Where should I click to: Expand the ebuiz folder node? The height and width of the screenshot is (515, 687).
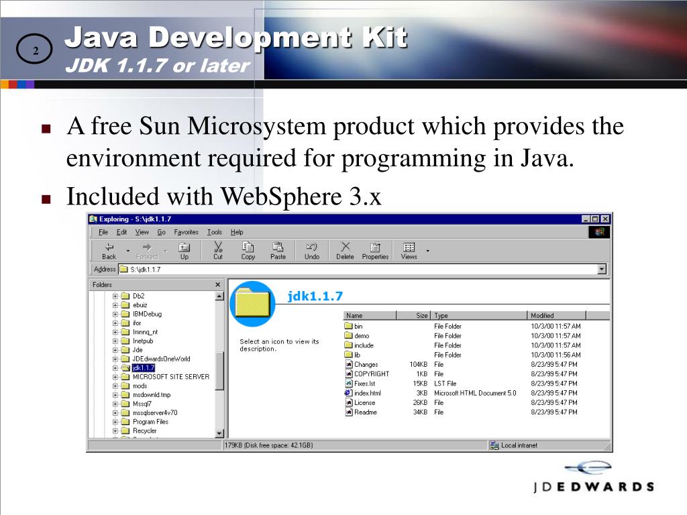point(115,305)
